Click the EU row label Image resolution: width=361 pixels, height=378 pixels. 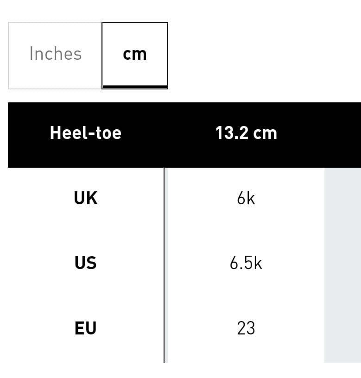pos(86,328)
